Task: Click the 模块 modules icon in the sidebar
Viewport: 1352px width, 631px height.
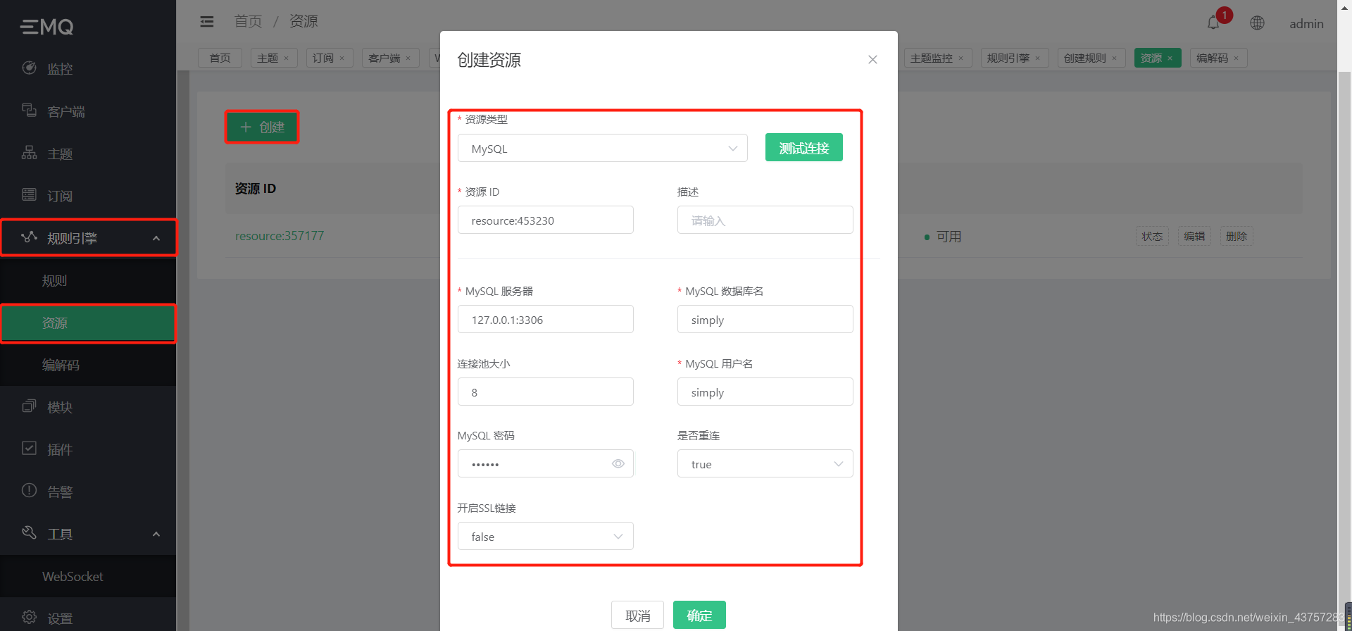Action: (x=29, y=406)
